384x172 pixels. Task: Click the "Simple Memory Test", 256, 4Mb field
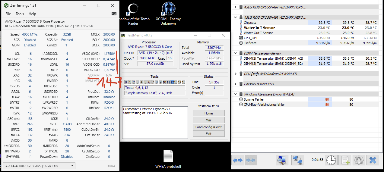click(154, 93)
